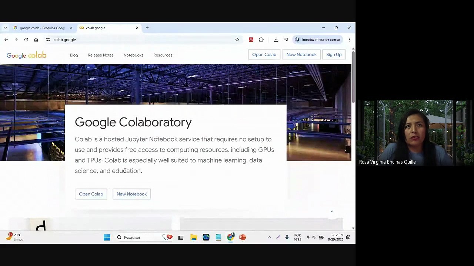Open Task View in the taskbar

[181, 238]
